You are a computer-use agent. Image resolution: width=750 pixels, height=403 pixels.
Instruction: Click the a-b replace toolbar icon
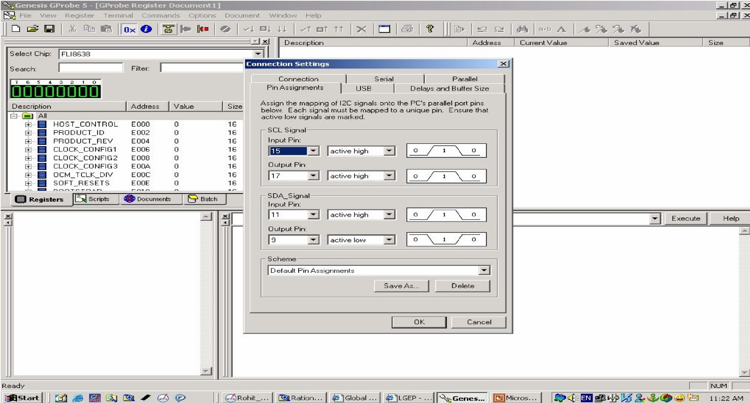coord(544,29)
